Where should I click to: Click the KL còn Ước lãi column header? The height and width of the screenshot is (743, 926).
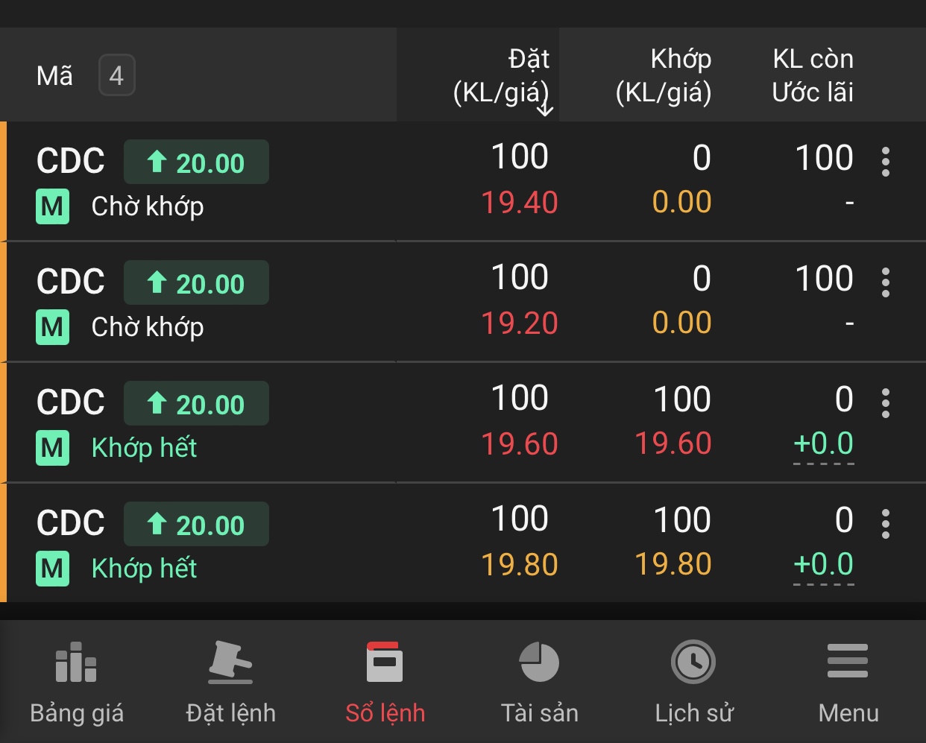(x=813, y=75)
